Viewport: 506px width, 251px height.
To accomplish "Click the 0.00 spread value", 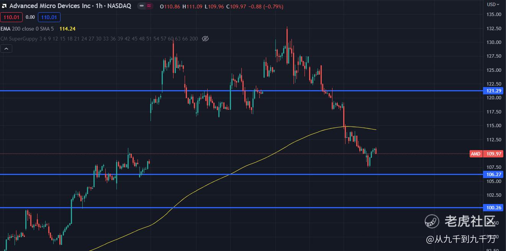I will click(30, 17).
